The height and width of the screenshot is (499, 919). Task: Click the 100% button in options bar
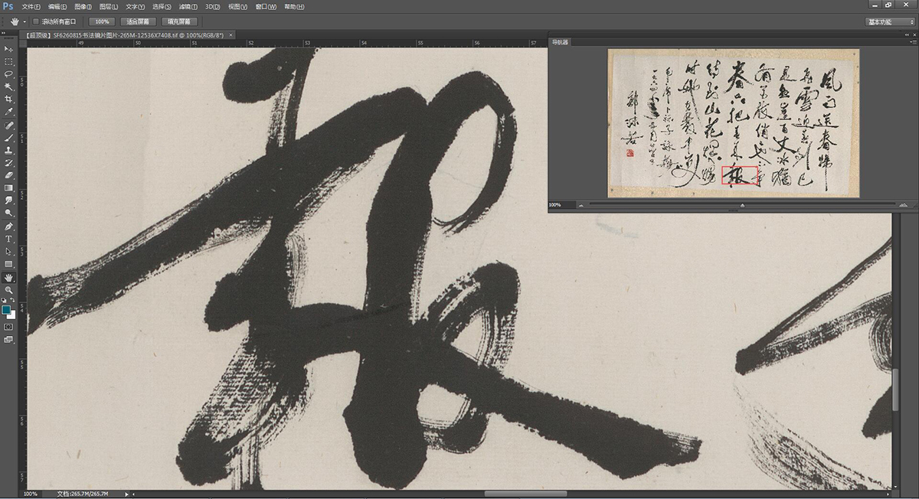click(x=100, y=21)
